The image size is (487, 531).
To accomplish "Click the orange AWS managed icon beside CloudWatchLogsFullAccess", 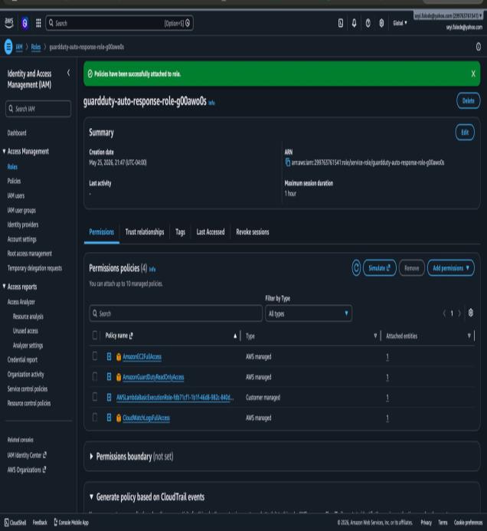I will (119, 418).
